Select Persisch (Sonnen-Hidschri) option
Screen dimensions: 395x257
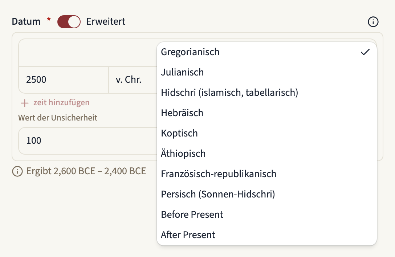click(266, 194)
